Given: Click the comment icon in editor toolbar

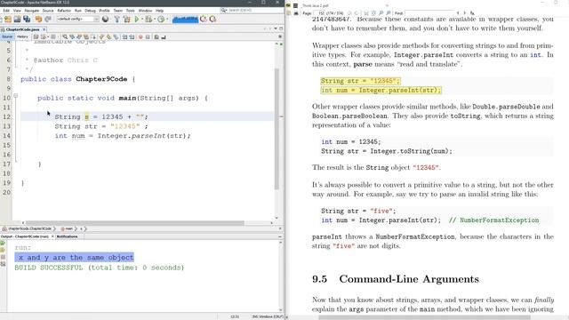Looking at the screenshot, I should (156, 37).
